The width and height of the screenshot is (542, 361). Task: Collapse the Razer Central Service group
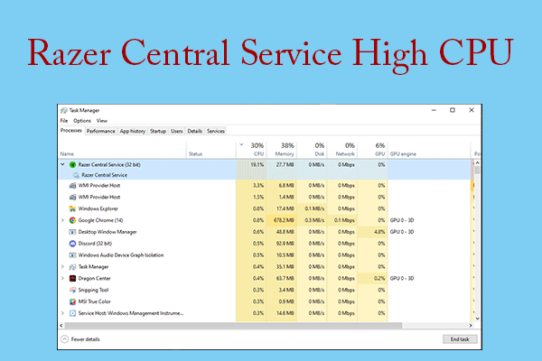click(x=62, y=165)
